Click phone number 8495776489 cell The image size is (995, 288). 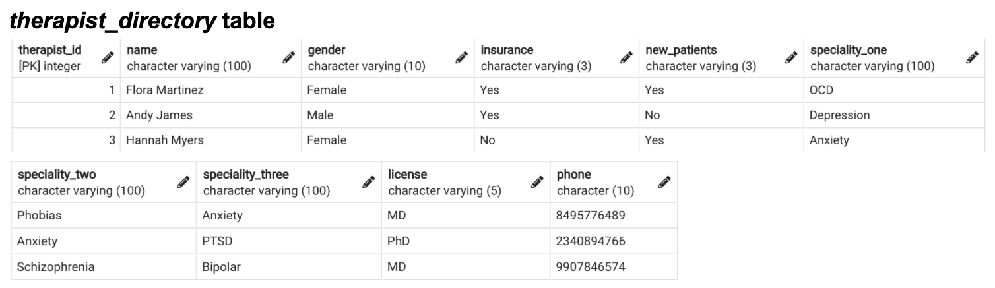[x=591, y=216]
